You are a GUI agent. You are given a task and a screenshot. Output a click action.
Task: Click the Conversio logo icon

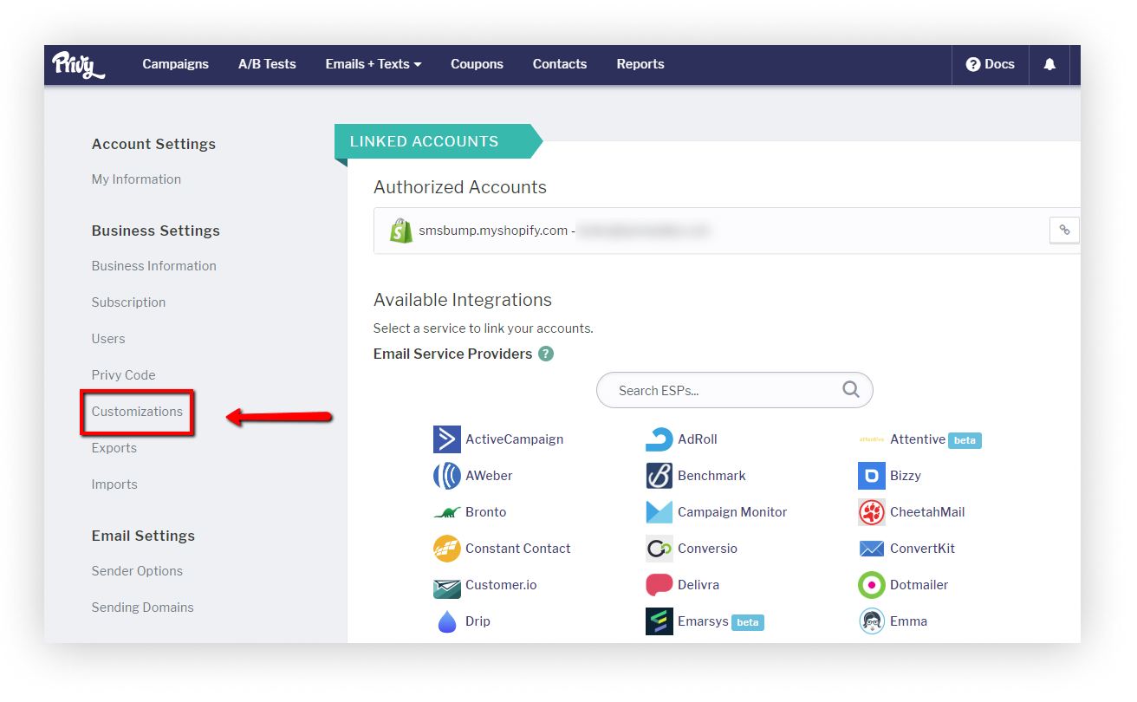coord(659,549)
